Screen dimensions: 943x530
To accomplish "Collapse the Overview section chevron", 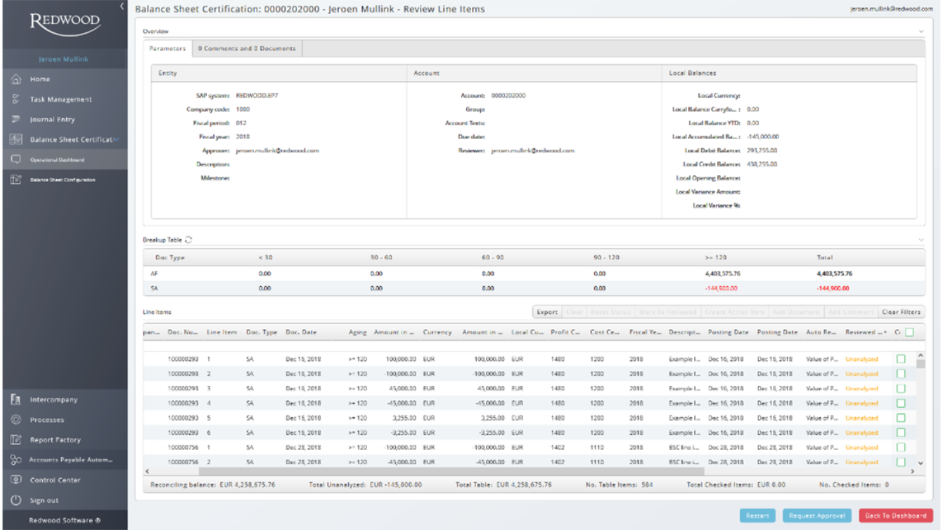I will coord(921,32).
